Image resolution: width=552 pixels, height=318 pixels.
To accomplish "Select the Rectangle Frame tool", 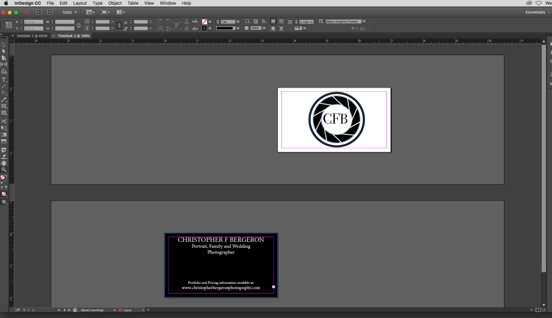I will point(4,106).
